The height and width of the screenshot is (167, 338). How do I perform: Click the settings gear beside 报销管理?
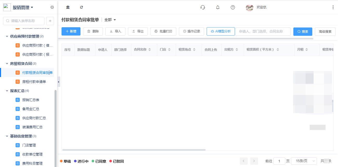(x=52, y=7)
